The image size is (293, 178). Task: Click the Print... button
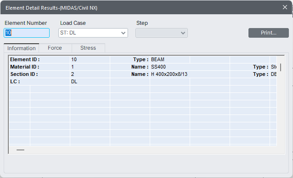(269, 33)
